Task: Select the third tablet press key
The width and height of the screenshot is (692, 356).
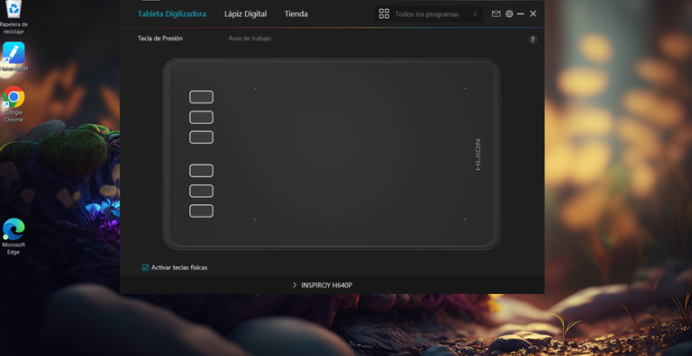Action: [201, 137]
